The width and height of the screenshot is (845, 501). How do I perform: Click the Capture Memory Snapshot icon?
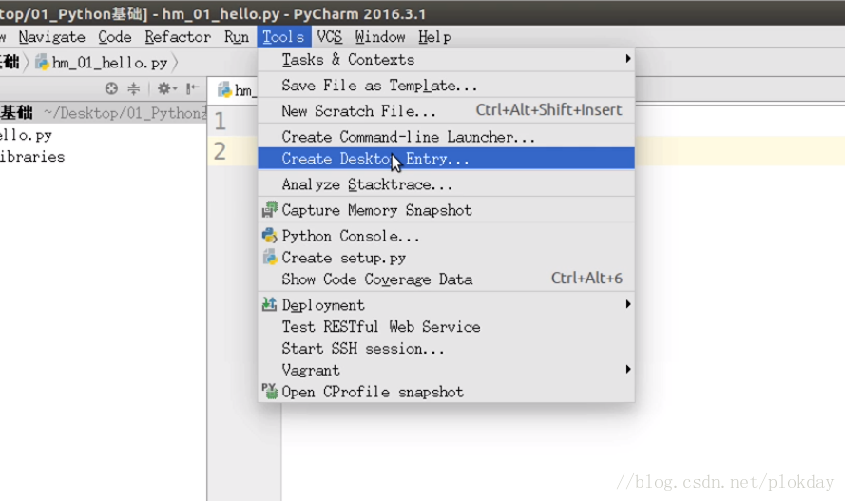click(x=269, y=209)
